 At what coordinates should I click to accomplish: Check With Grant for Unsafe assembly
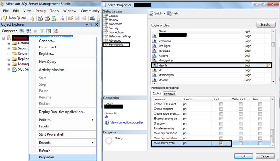click(x=241, y=128)
